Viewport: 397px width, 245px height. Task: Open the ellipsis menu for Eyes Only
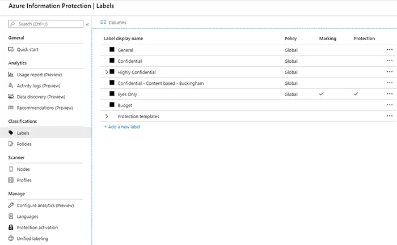390,94
